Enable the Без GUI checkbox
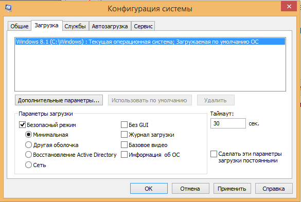The width and height of the screenshot is (301, 202). pyautogui.click(x=124, y=125)
